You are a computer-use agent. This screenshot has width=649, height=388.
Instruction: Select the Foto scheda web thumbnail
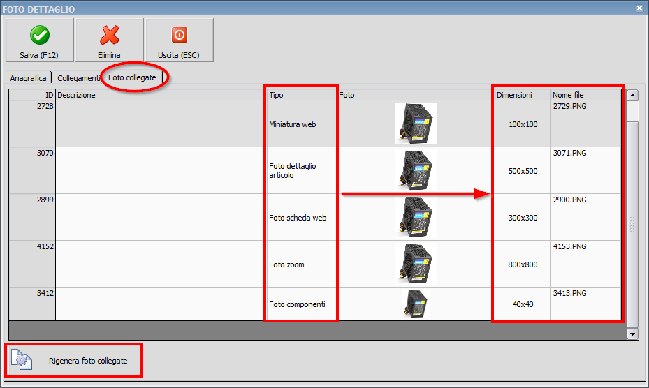point(415,217)
